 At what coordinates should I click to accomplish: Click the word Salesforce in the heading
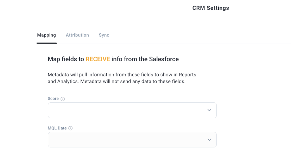tap(164, 59)
